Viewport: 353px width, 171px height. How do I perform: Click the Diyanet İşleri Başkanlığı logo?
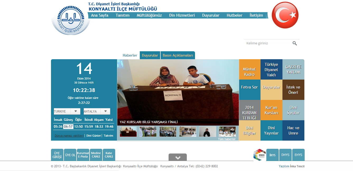coord(71,20)
